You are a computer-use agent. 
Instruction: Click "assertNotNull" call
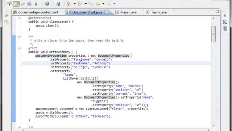(47, 116)
